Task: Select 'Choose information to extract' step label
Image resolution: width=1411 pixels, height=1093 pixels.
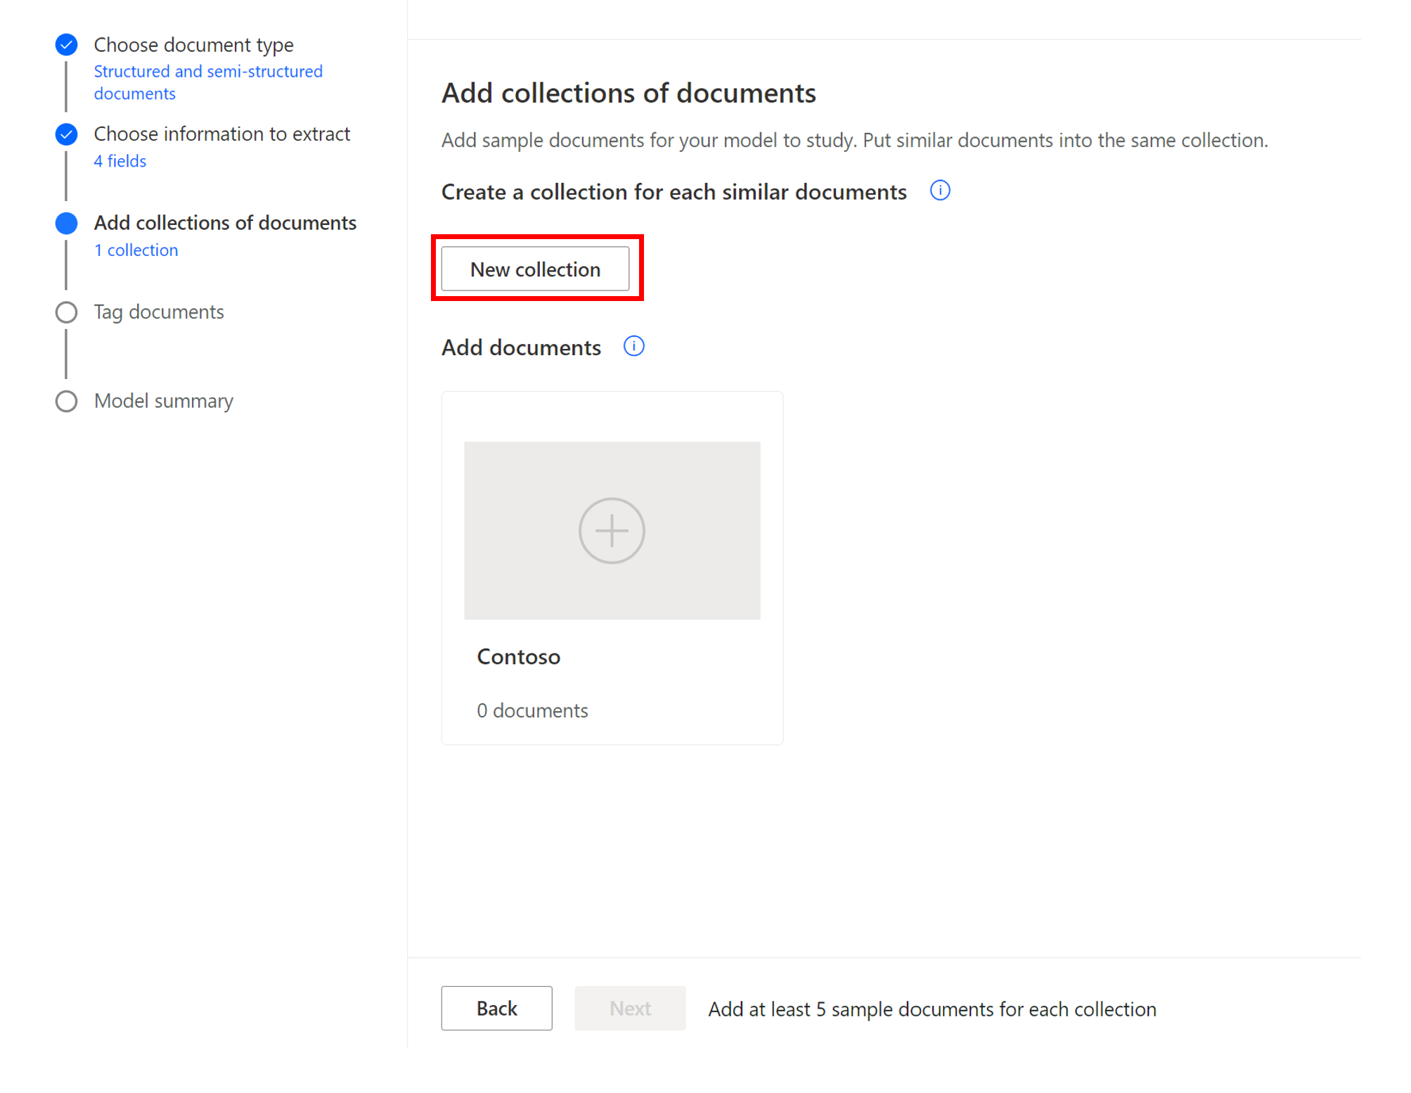Action: click(221, 134)
